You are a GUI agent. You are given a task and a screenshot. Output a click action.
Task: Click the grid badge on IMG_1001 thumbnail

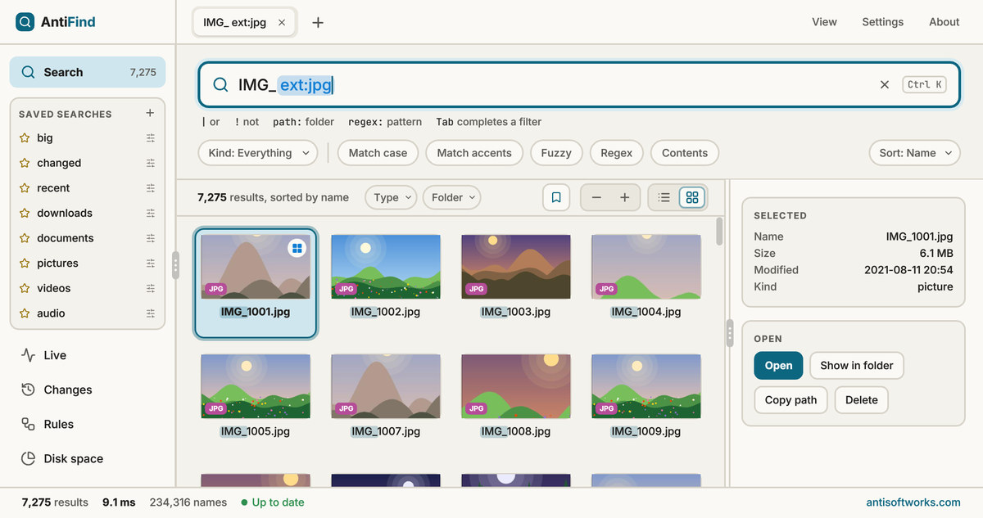297,247
